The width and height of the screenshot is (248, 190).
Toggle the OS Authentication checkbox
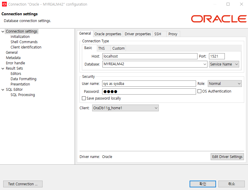click(199, 91)
